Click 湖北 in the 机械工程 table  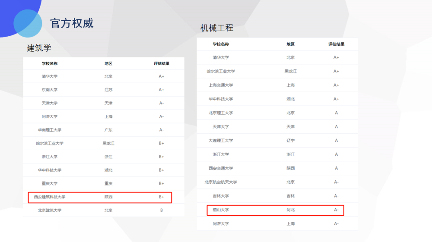click(290, 99)
